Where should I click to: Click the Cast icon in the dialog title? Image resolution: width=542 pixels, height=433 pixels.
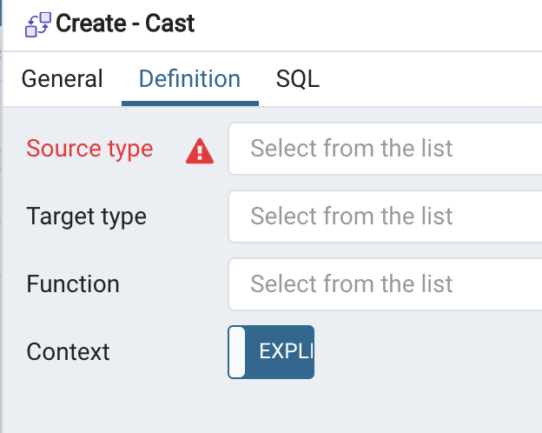(37, 23)
